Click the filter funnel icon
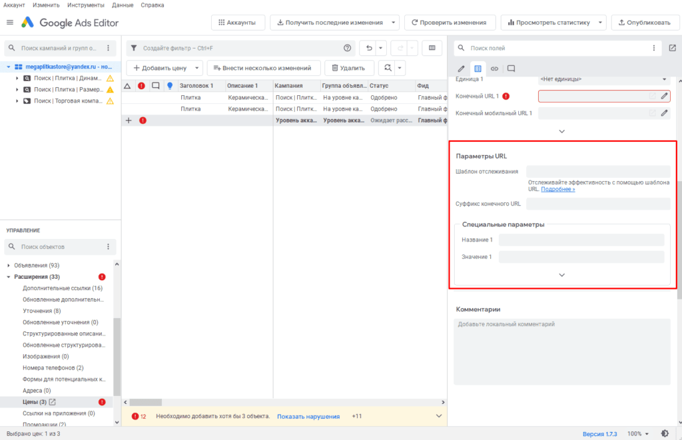The image size is (682, 440). click(134, 49)
